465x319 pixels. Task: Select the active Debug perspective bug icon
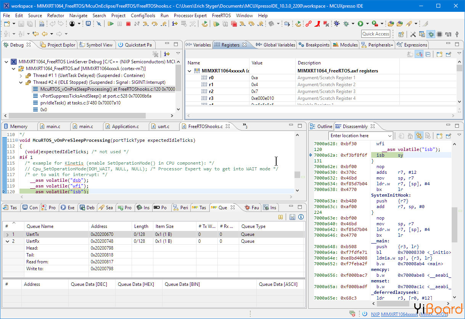(431, 34)
